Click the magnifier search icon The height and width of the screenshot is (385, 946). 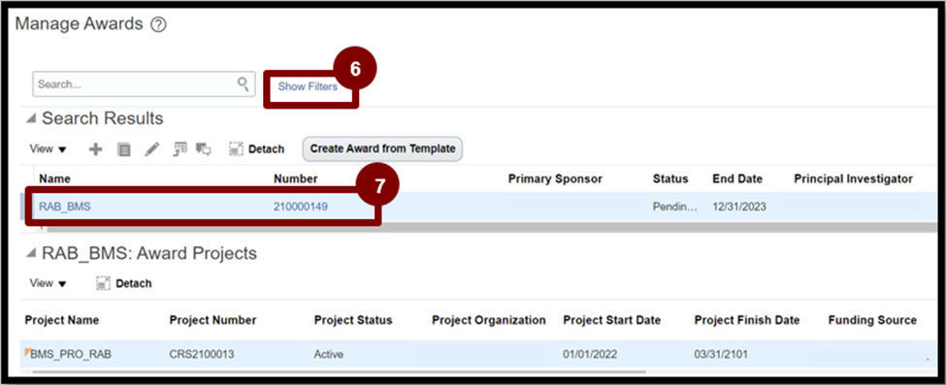243,83
